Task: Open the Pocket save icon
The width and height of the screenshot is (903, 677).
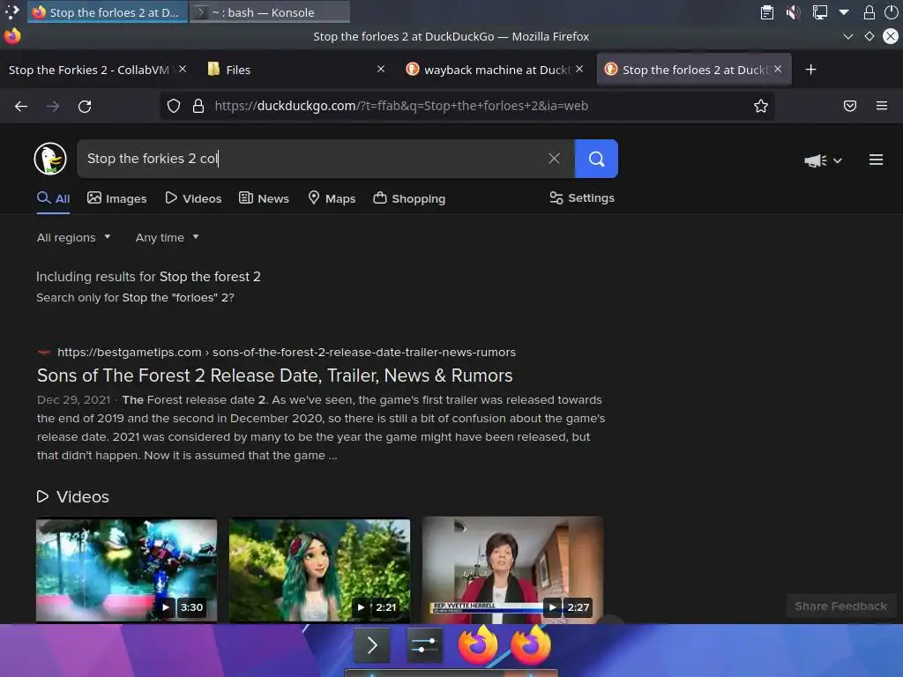Action: (850, 106)
